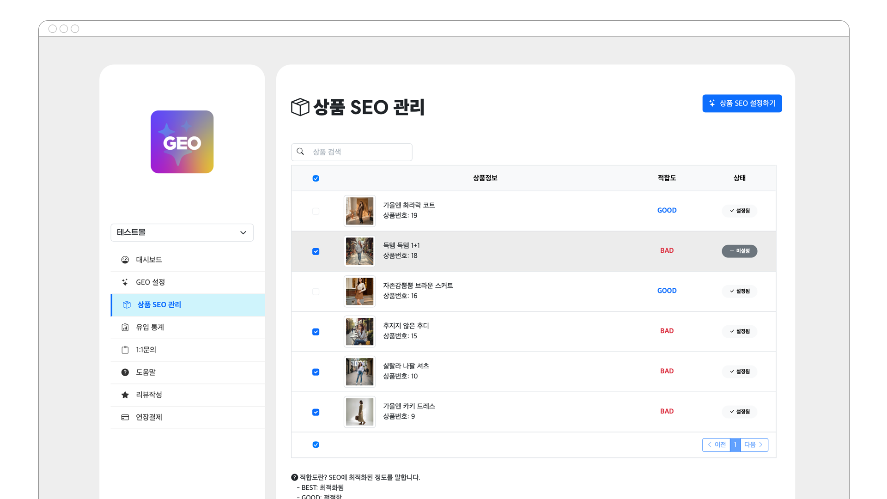This screenshot has height=499, width=887.
Task: Click the 상품 SEO 설정하기 button
Action: tap(742, 103)
